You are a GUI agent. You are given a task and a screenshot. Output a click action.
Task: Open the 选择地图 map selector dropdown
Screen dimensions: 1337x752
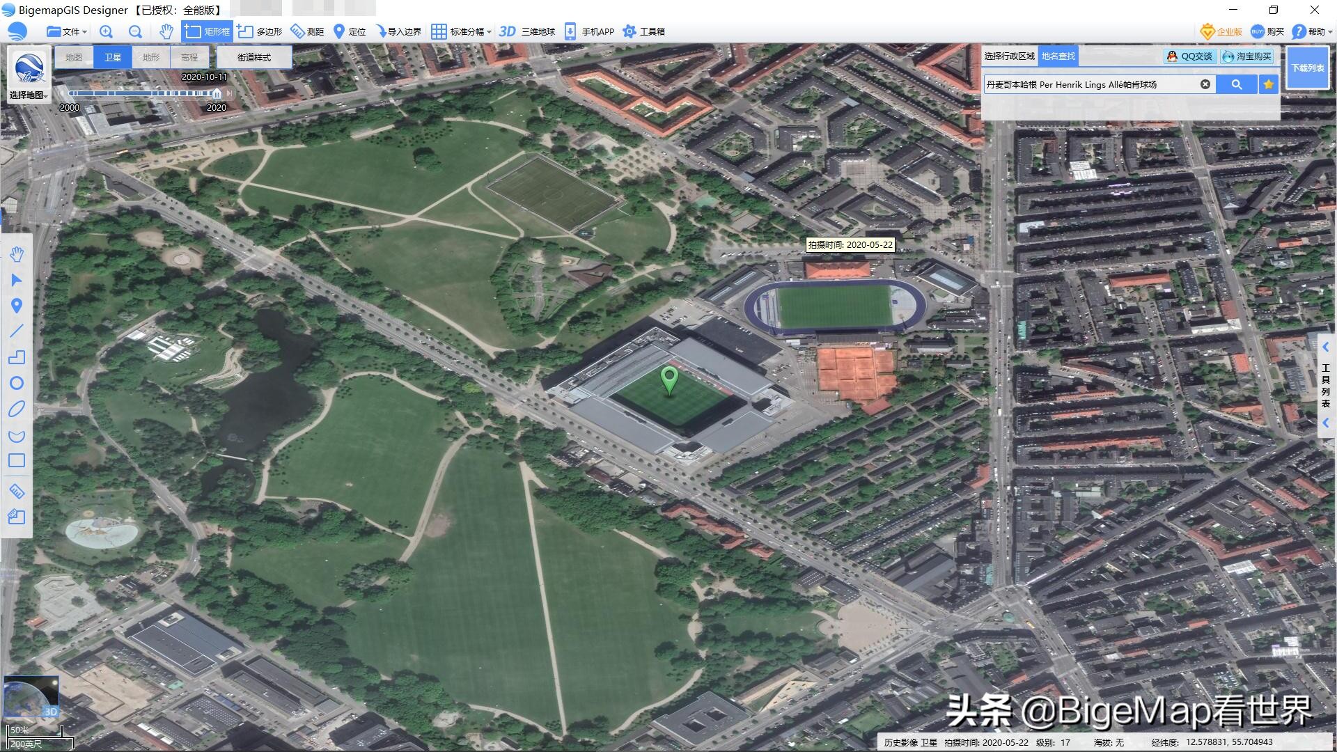pos(28,95)
